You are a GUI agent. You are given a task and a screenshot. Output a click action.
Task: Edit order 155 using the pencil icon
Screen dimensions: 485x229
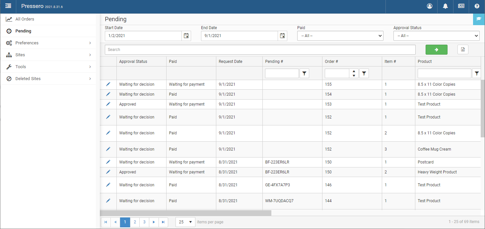point(108,84)
